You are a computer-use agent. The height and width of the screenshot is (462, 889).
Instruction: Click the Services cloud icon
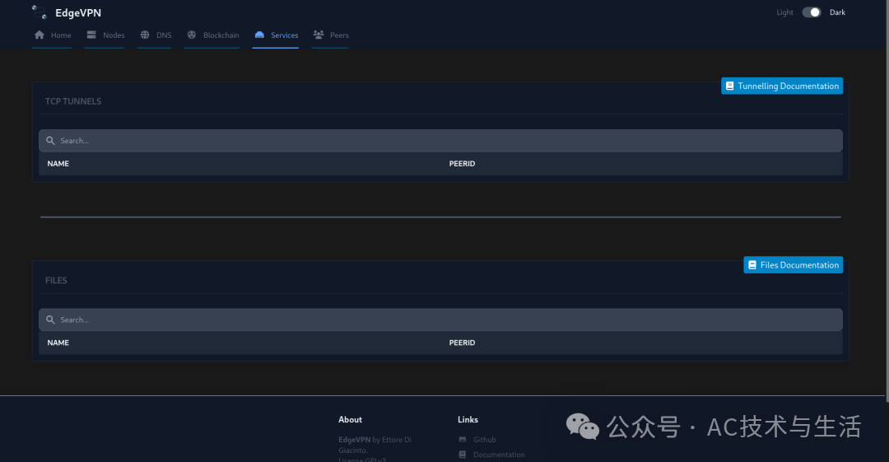[x=260, y=35]
